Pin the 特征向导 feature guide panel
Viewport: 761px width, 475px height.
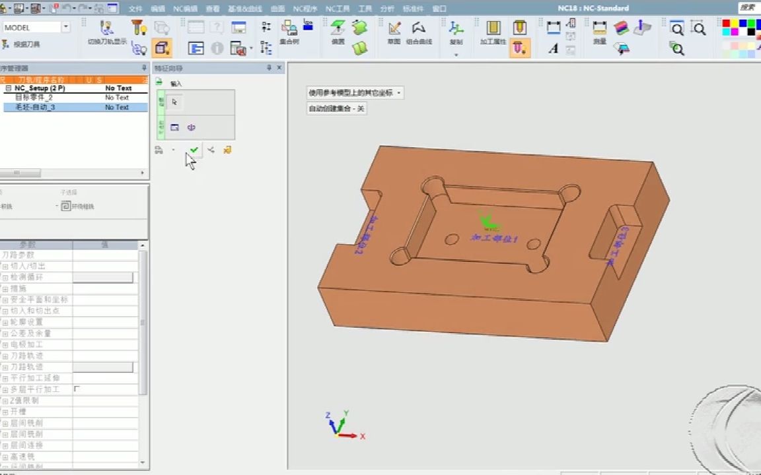coord(269,68)
